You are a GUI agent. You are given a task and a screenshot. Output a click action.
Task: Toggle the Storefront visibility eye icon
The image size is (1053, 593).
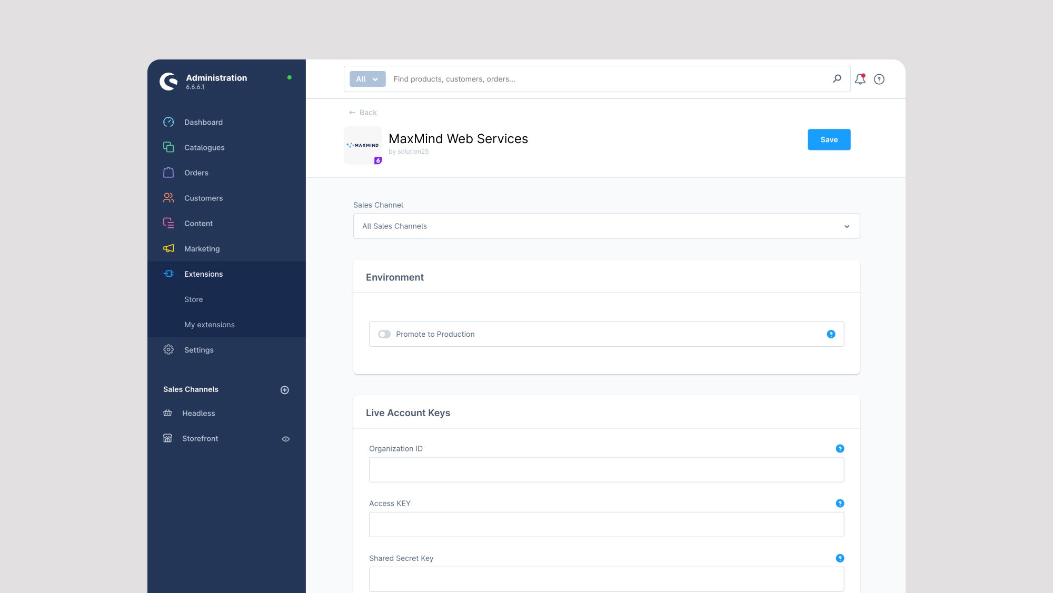pos(286,438)
